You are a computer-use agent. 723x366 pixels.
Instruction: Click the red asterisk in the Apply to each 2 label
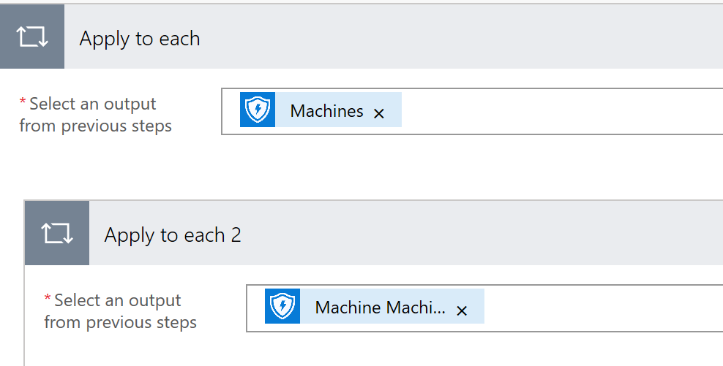point(48,298)
